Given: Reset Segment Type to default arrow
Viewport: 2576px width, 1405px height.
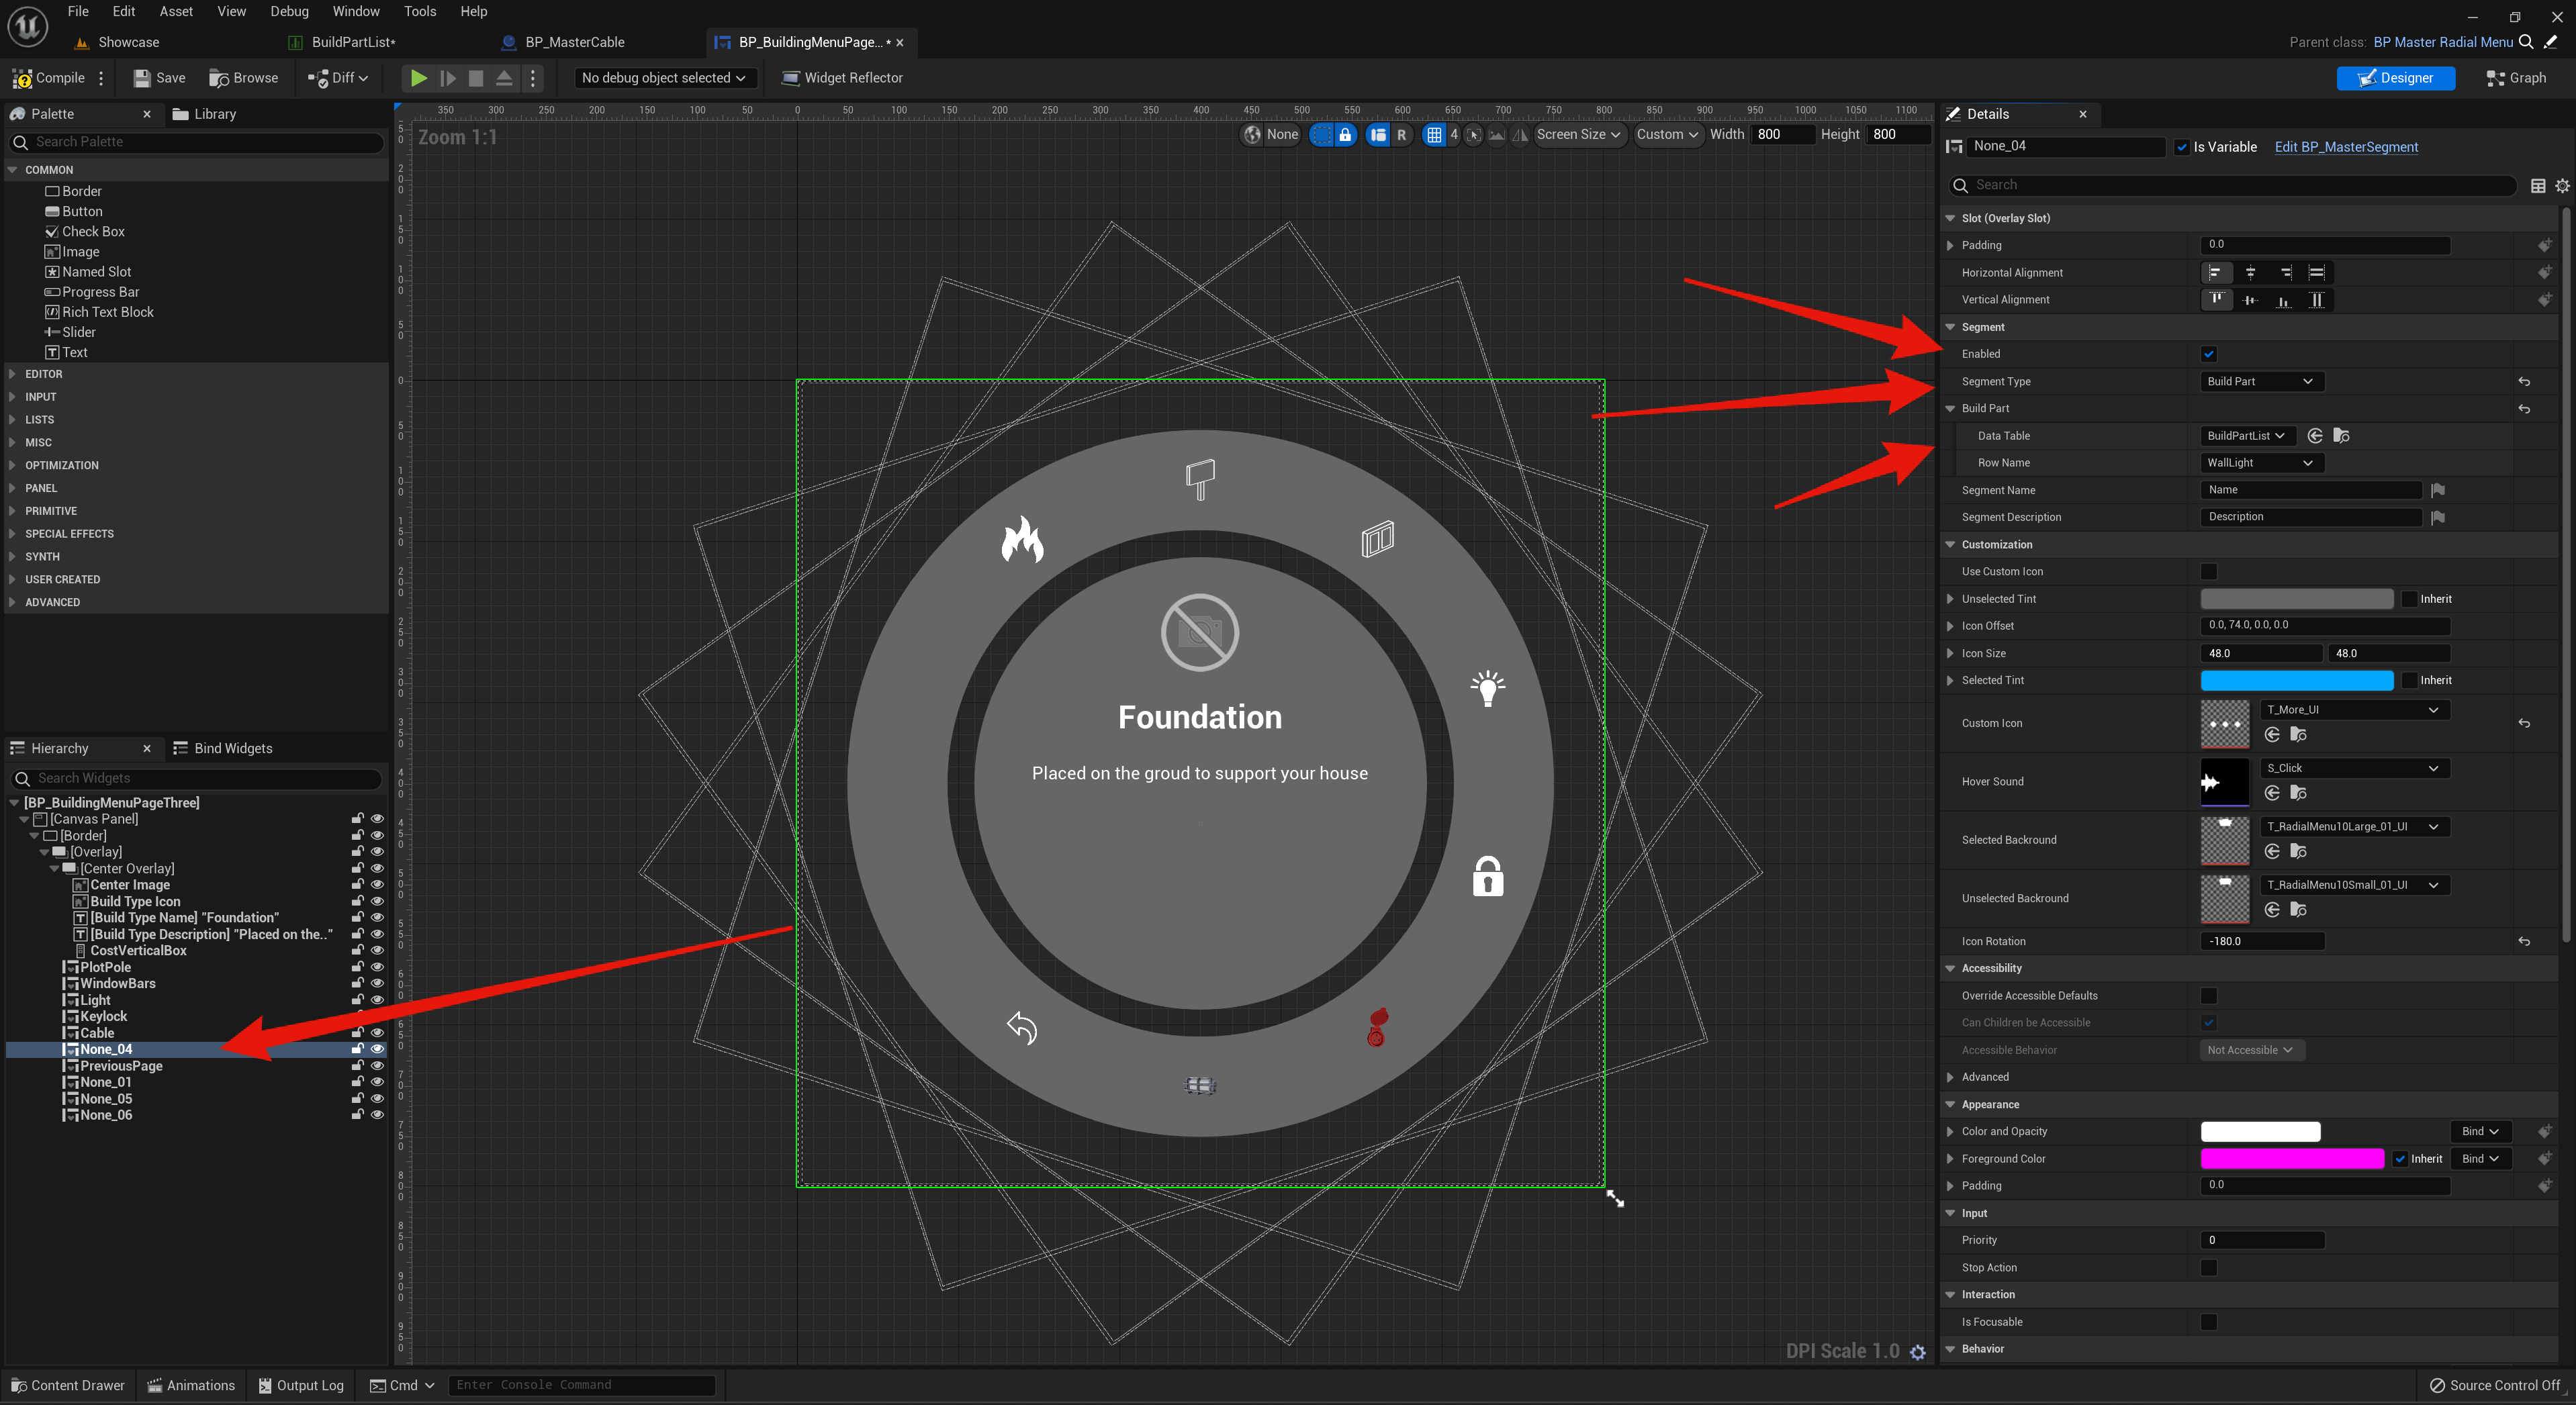Looking at the screenshot, I should pos(2524,382).
